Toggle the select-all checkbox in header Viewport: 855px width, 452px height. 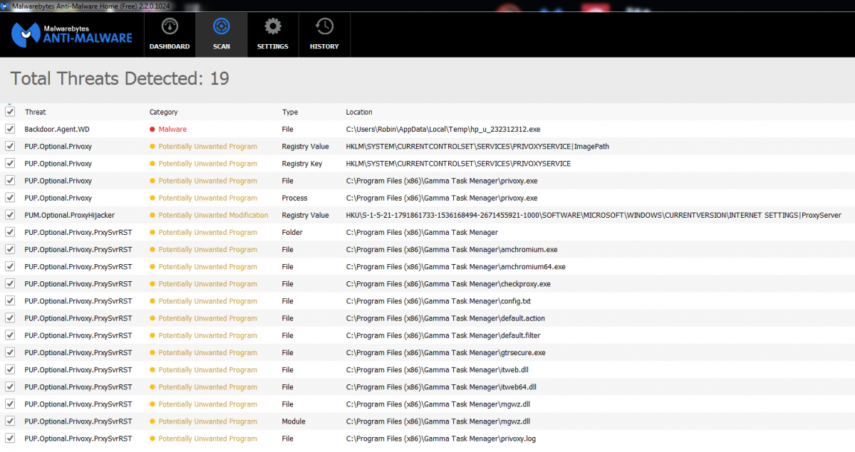[x=10, y=112]
